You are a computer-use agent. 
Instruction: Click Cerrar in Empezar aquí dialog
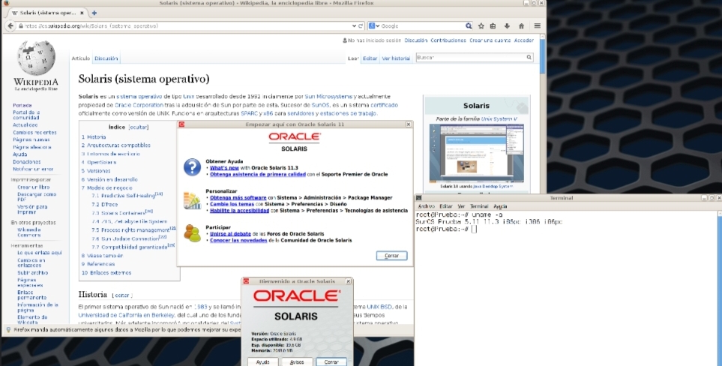pos(391,256)
